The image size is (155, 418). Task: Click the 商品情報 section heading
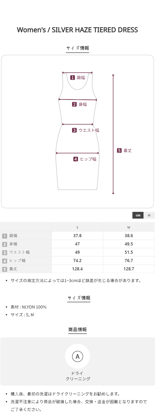[78, 330]
